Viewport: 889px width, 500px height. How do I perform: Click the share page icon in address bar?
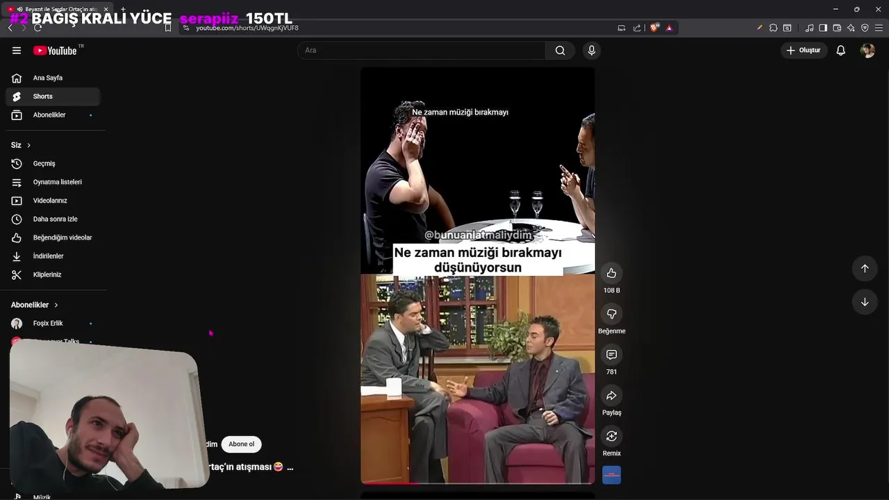(637, 28)
